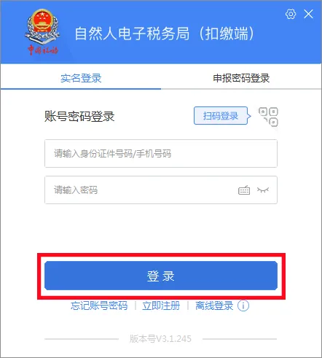Open the virtual keyboard in password field

pos(244,190)
